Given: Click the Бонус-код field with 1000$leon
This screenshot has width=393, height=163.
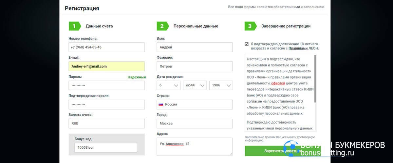Looking at the screenshot, I should pyautogui.click(x=106, y=147).
